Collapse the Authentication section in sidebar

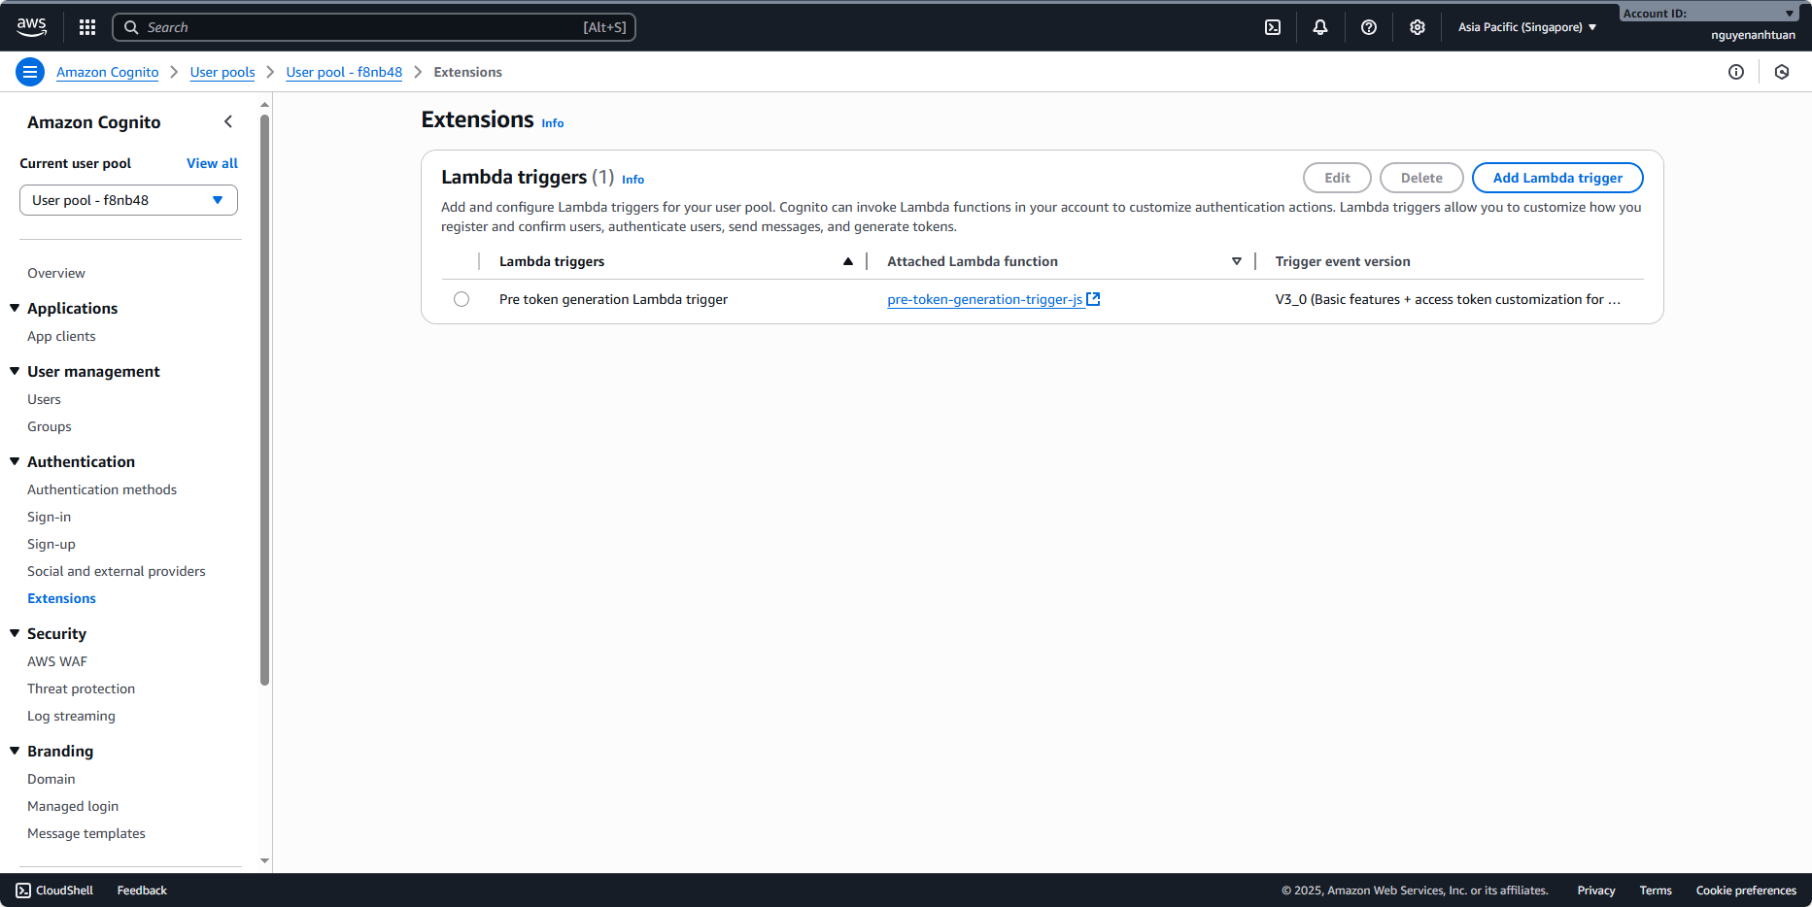click(15, 461)
